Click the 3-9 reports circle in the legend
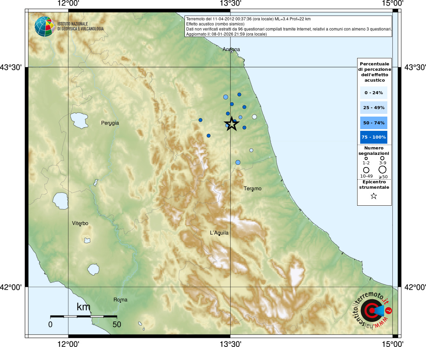This screenshot has width=426, height=347. click(x=382, y=158)
